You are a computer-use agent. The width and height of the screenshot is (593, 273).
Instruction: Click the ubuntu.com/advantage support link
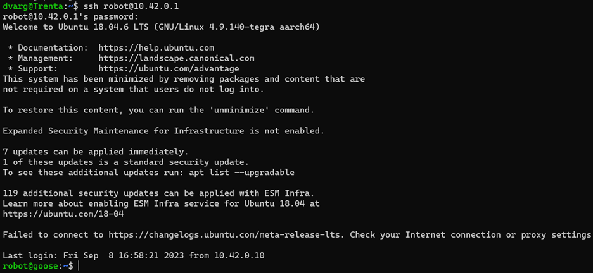pos(169,68)
